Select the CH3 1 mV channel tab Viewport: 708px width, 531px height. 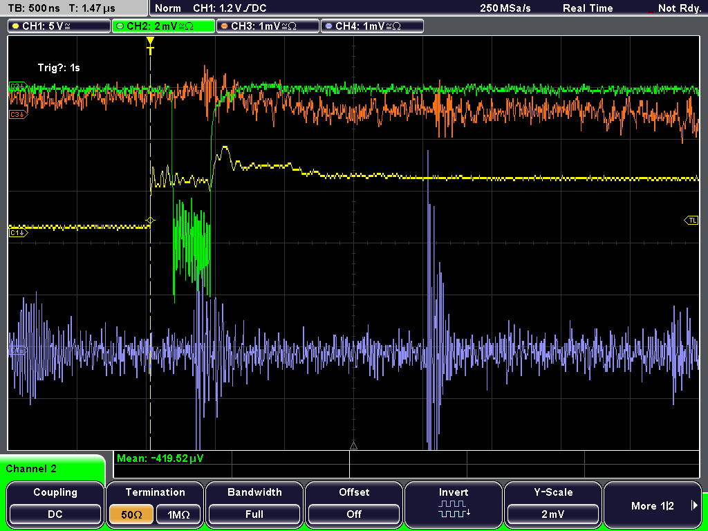(x=268, y=26)
